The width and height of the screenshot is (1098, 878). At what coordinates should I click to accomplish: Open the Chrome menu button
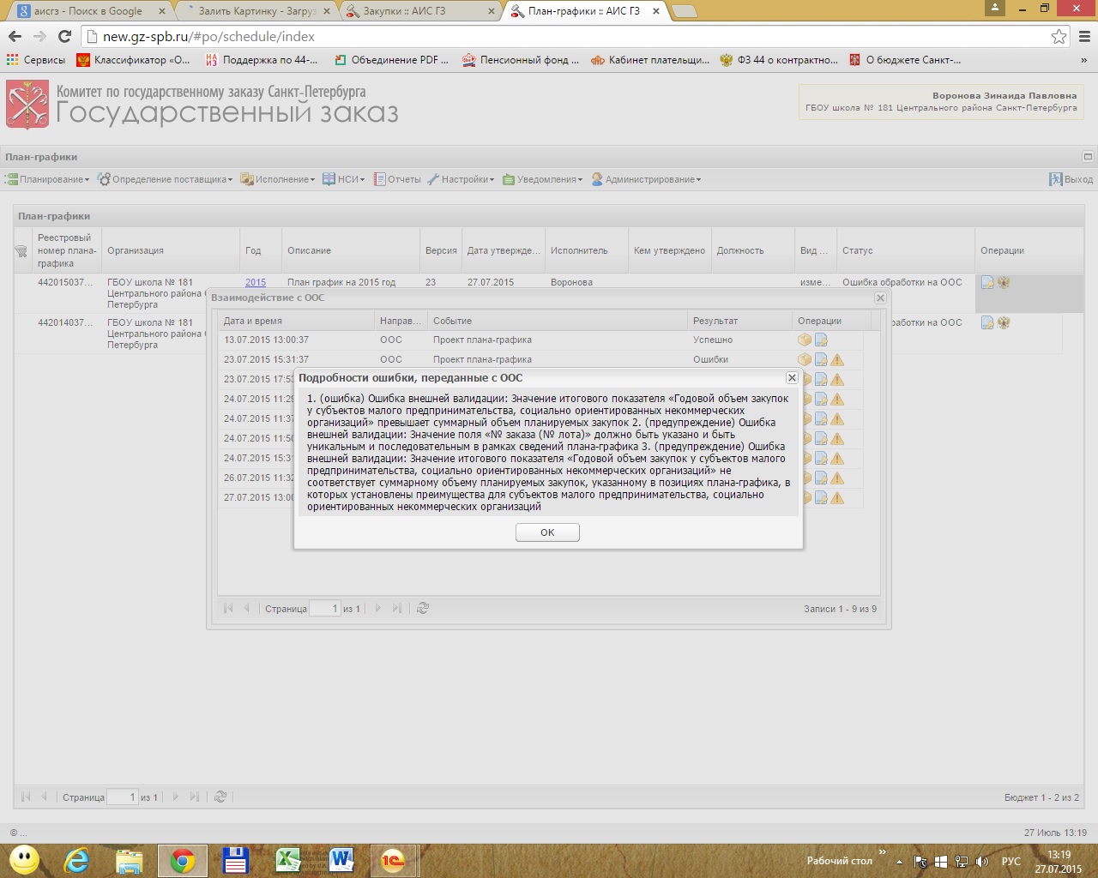(x=1084, y=36)
